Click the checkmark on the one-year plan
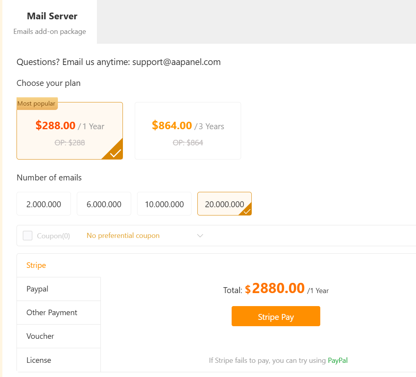This screenshot has height=377, width=416. point(115,153)
